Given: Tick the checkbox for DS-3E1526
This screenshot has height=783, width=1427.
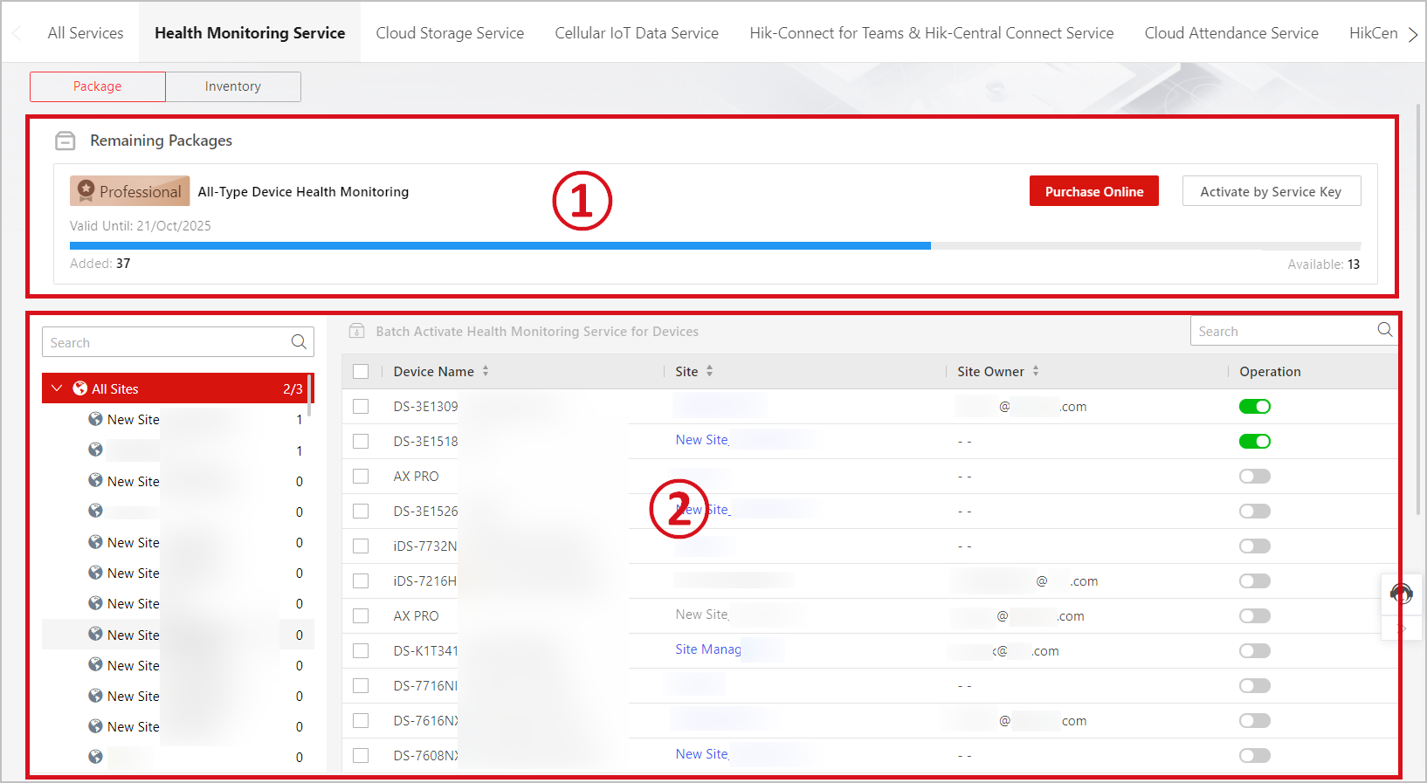Looking at the screenshot, I should click(361, 512).
